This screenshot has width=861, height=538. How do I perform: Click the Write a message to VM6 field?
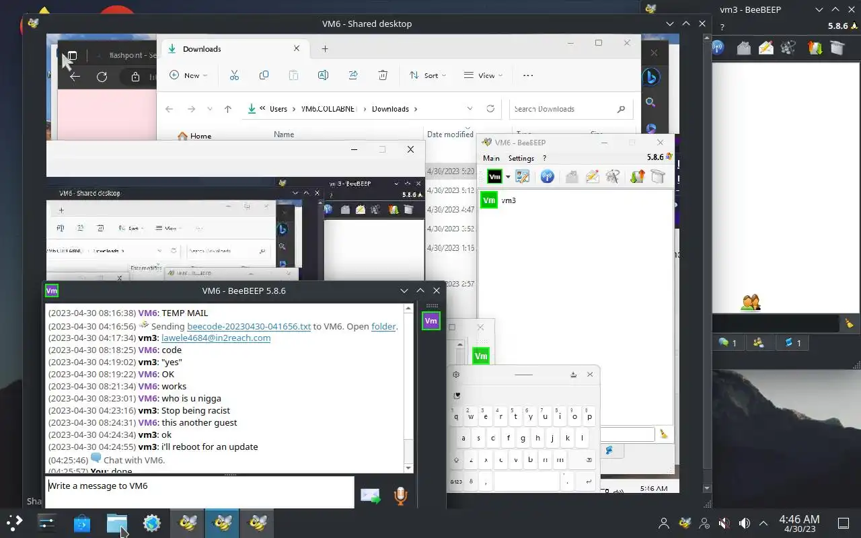pos(200,492)
